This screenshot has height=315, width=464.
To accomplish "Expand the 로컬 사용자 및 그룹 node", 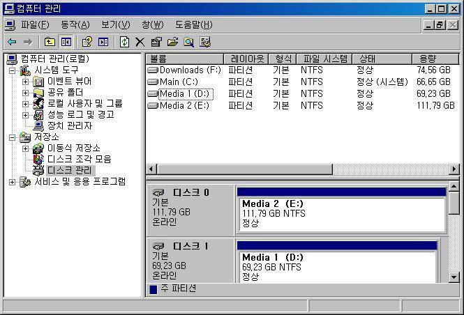I will point(25,104).
